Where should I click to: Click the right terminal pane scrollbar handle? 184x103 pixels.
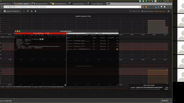tap(118, 85)
